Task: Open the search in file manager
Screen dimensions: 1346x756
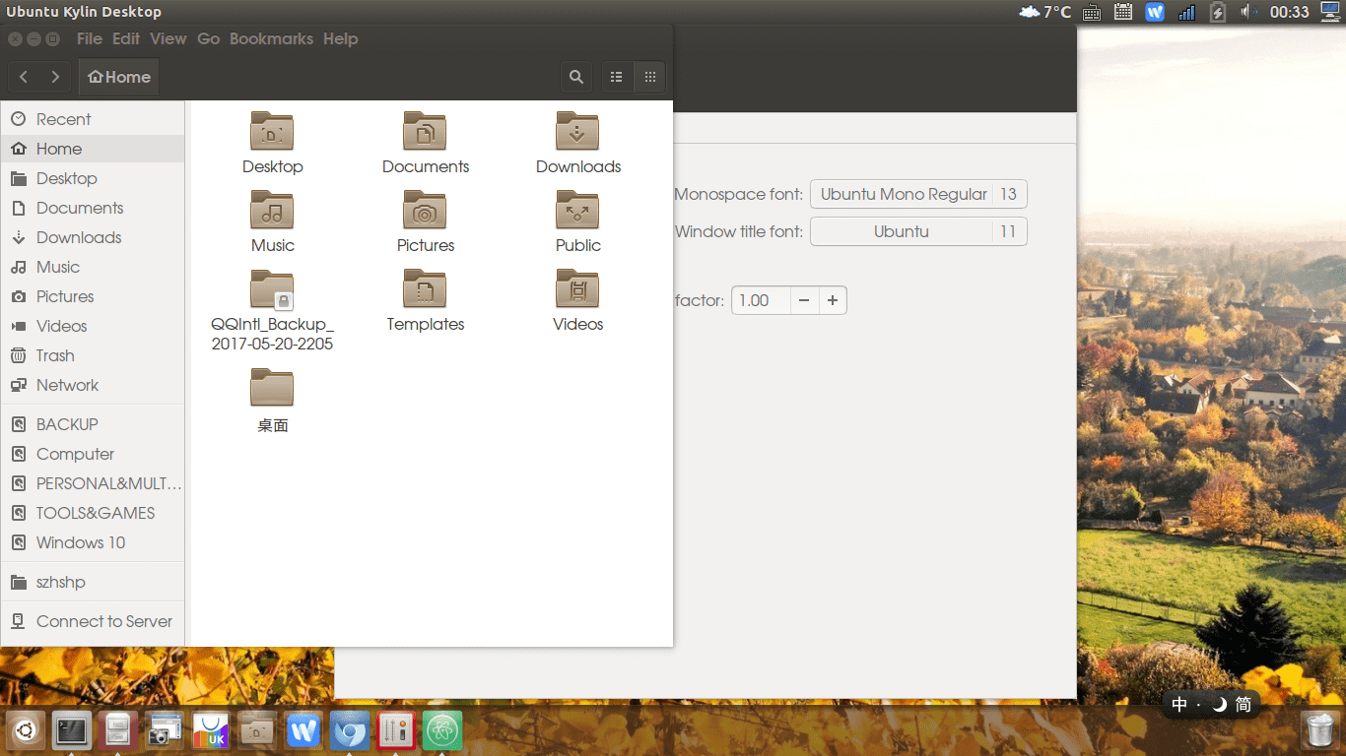Action: (x=576, y=77)
